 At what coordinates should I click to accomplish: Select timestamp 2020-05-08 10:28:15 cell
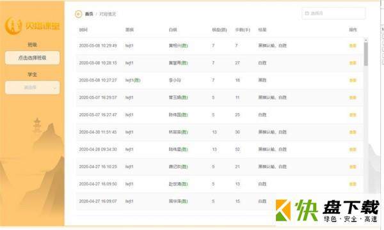[98, 63]
